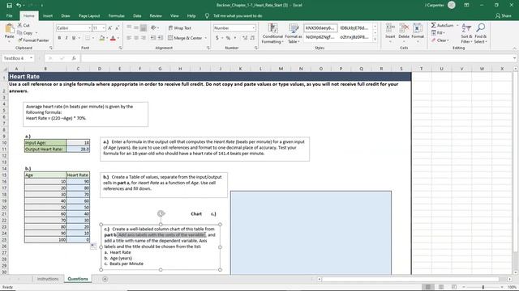Expand the cell styles gallery

pos(375,40)
